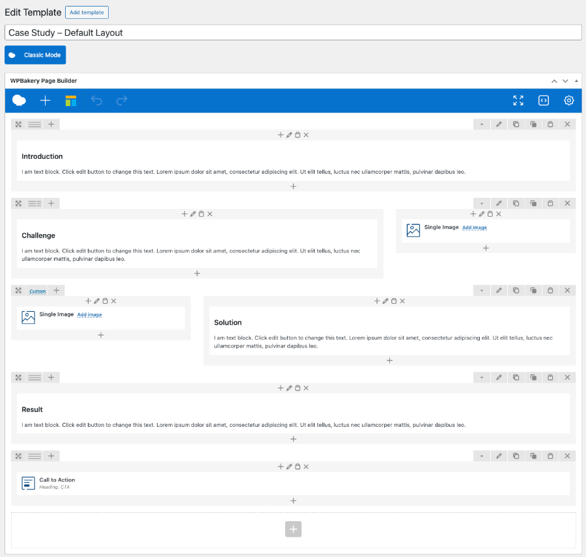Open the cloud WPBakery logo menu
This screenshot has height=557, width=586.
[x=19, y=101]
